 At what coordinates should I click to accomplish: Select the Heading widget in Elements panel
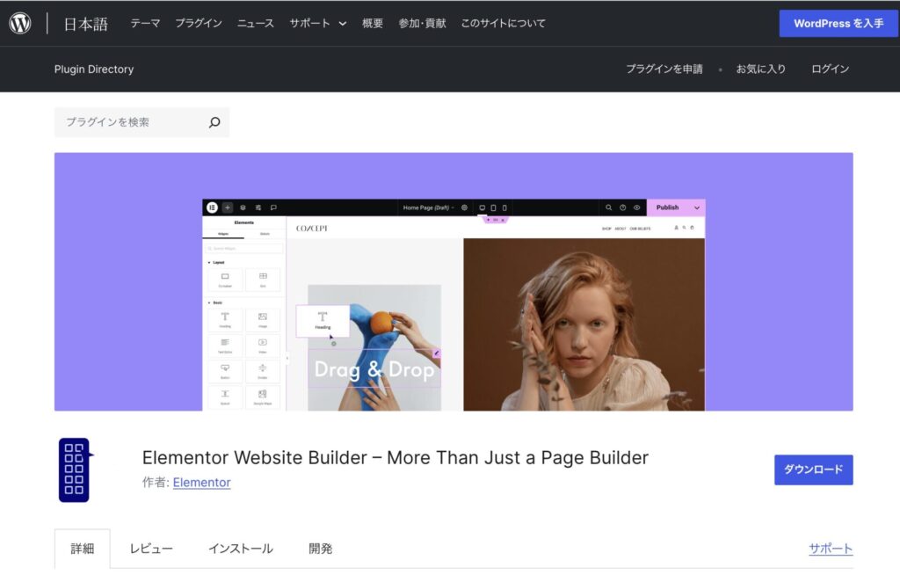225,319
